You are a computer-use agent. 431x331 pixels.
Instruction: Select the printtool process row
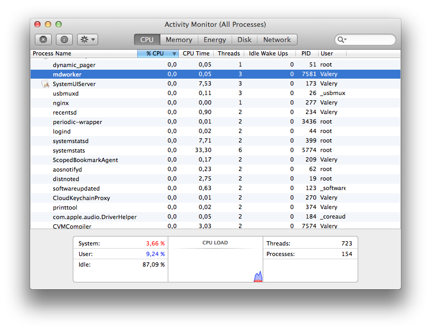click(x=215, y=207)
